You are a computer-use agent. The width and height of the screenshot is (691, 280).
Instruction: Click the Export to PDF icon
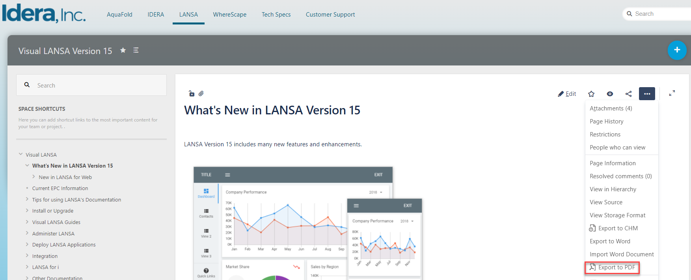[592, 267]
